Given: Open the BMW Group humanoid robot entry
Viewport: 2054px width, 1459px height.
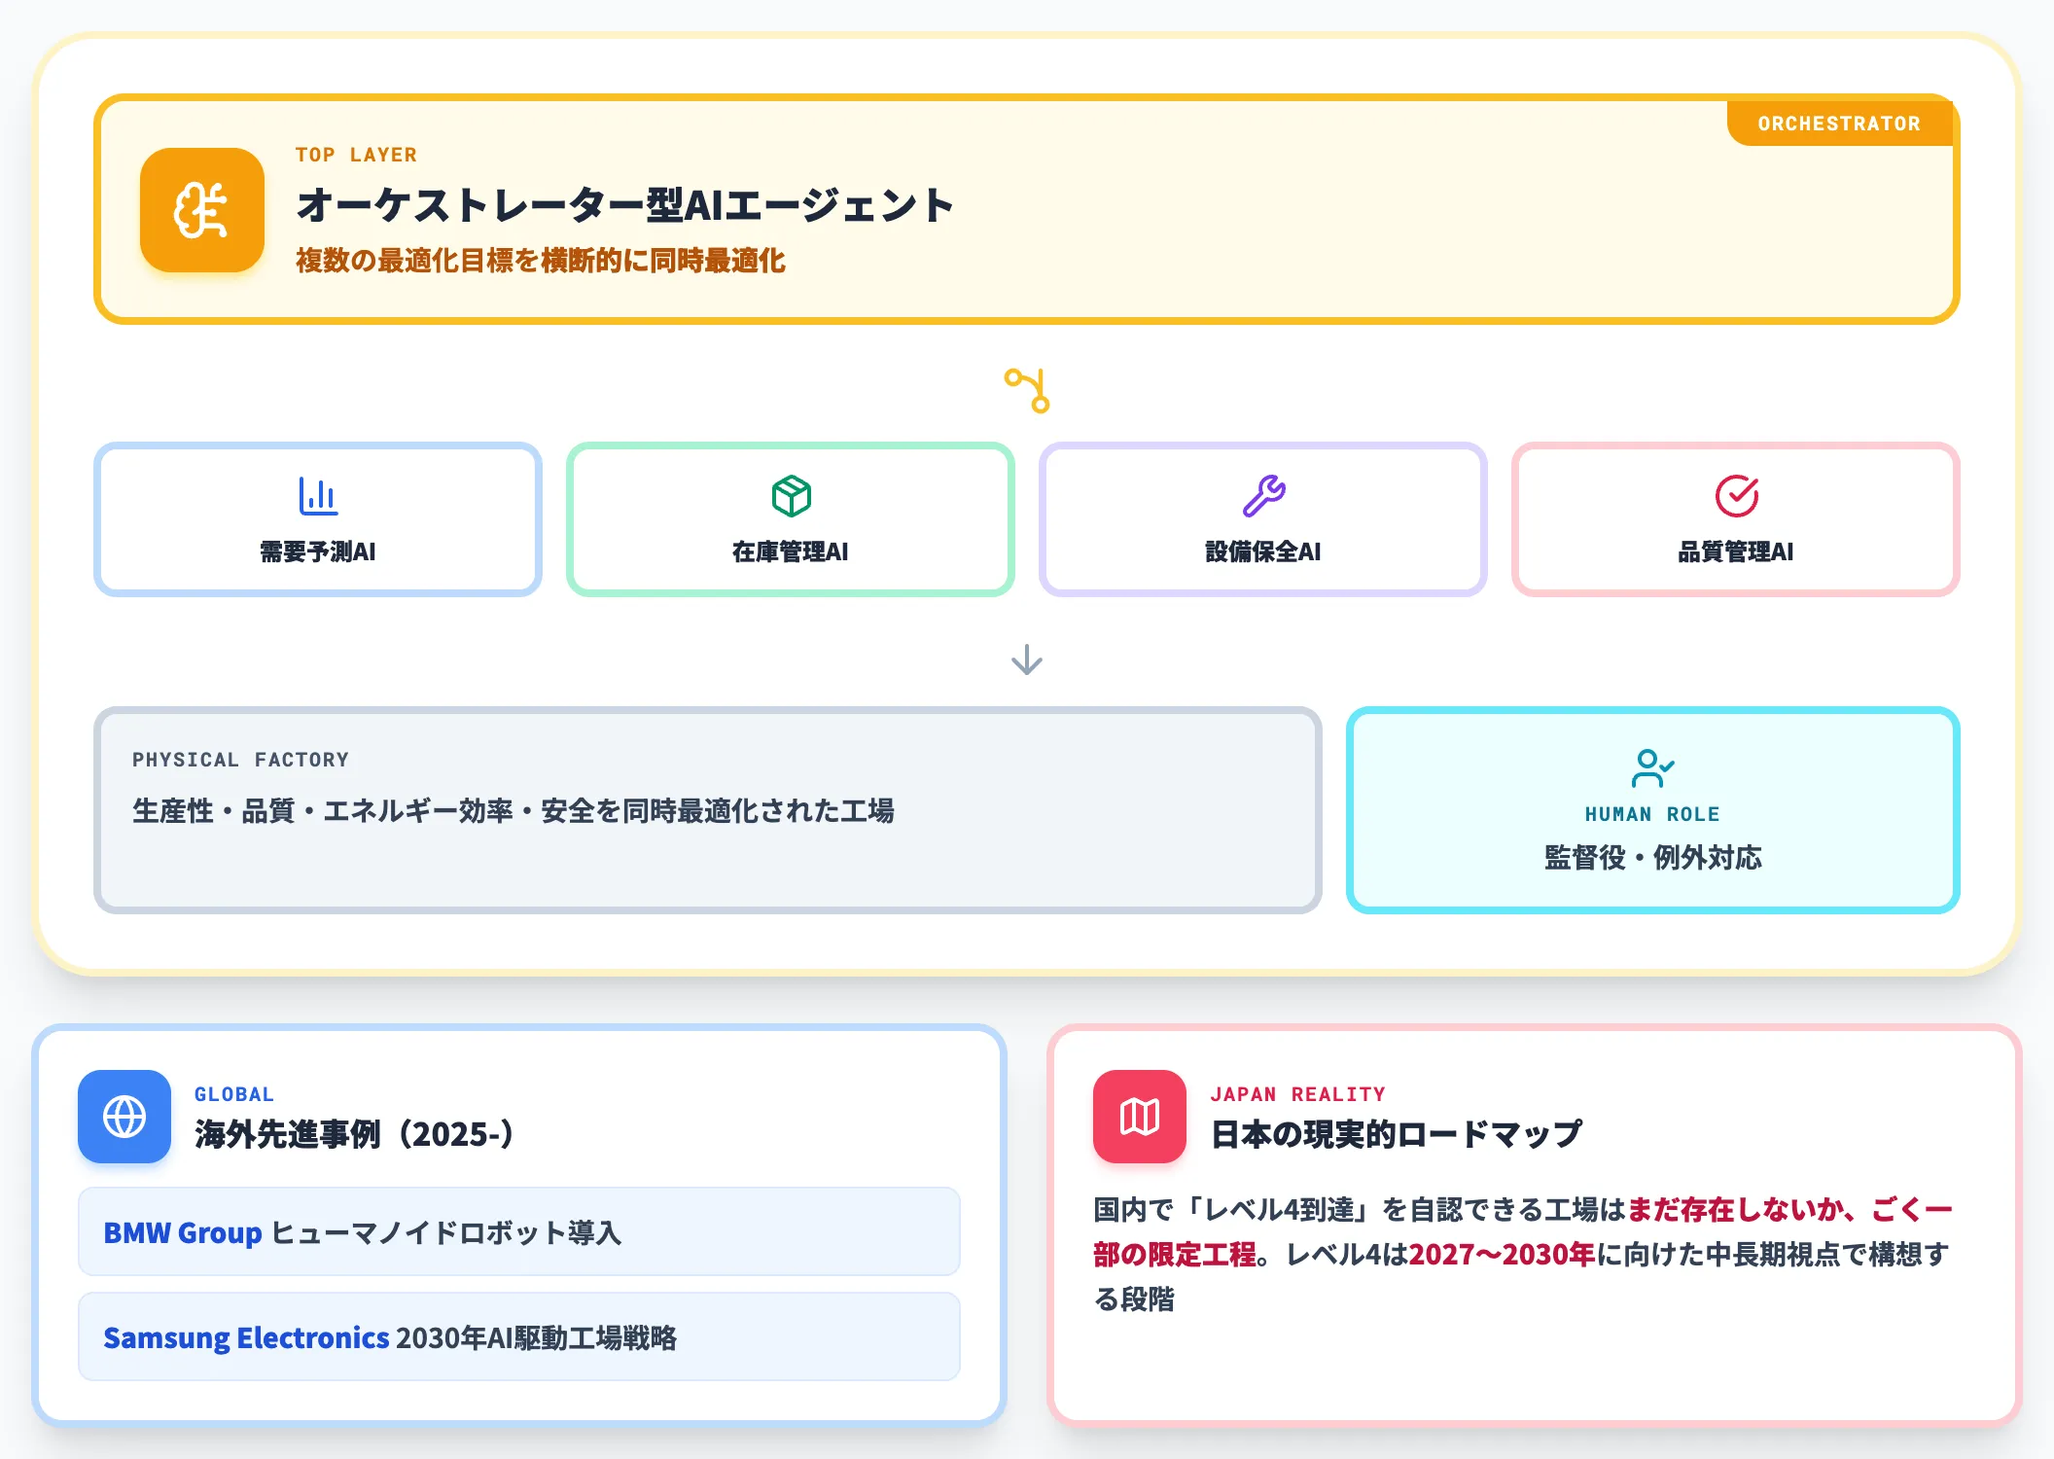Looking at the screenshot, I should (519, 1232).
